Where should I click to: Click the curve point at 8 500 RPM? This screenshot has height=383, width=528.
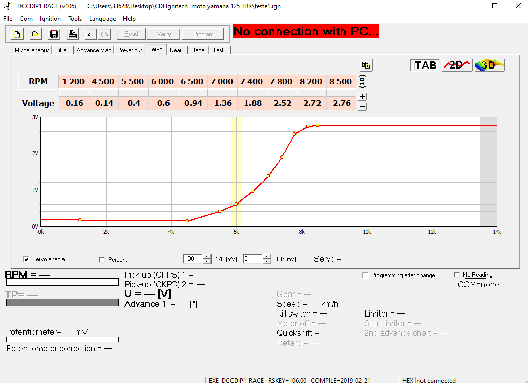[x=318, y=125]
